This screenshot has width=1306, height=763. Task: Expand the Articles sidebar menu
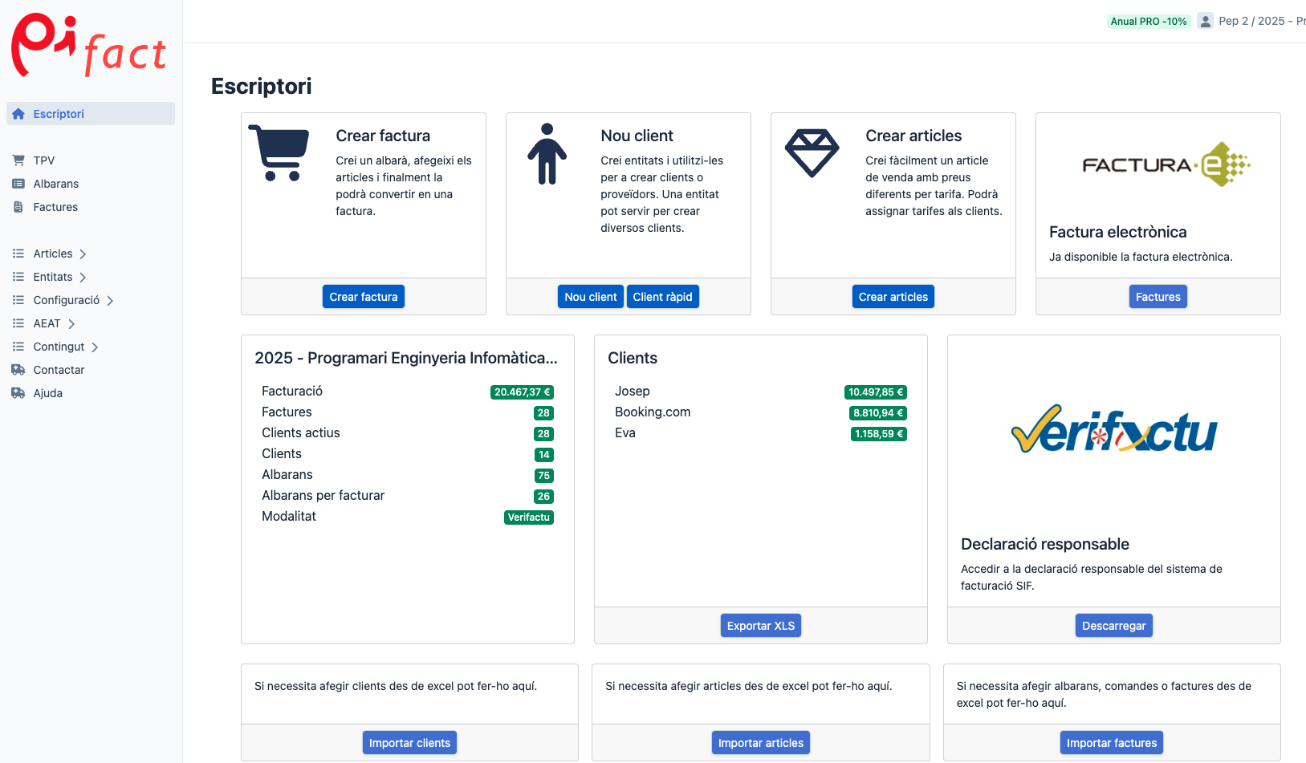(x=82, y=254)
